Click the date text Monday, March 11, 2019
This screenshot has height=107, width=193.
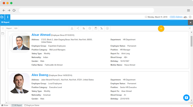(x=157, y=17)
